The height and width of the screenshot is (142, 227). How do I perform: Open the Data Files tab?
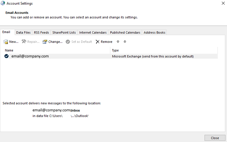click(x=23, y=33)
